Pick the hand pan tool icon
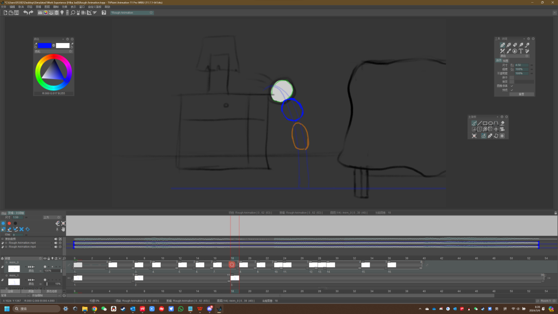The width and height of the screenshot is (558, 314). pos(64,229)
